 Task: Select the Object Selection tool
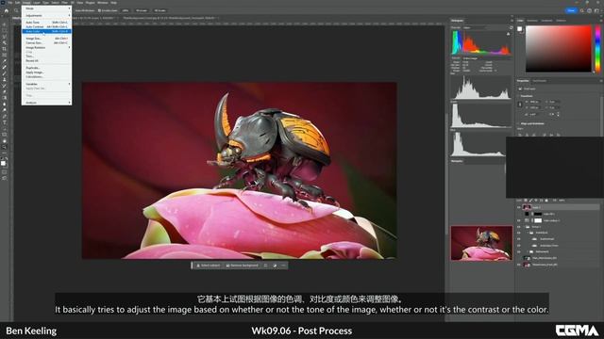4,42
